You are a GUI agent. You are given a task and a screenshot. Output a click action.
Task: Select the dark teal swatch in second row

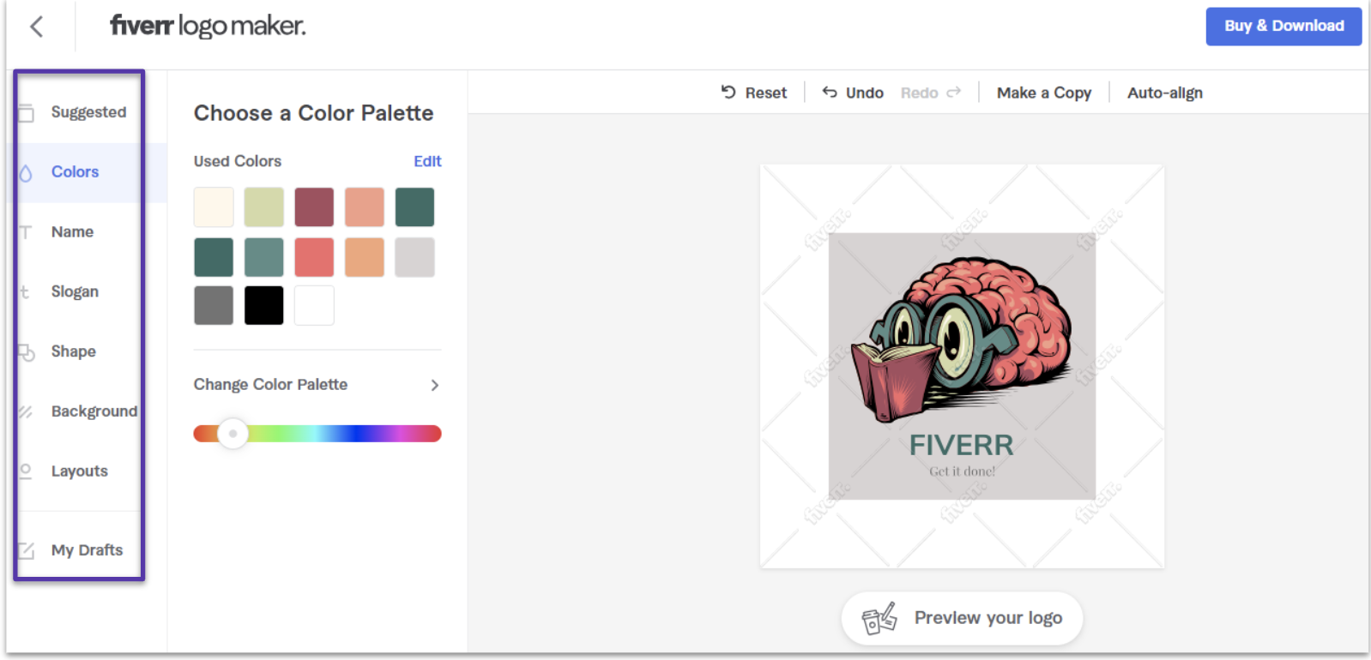[214, 257]
